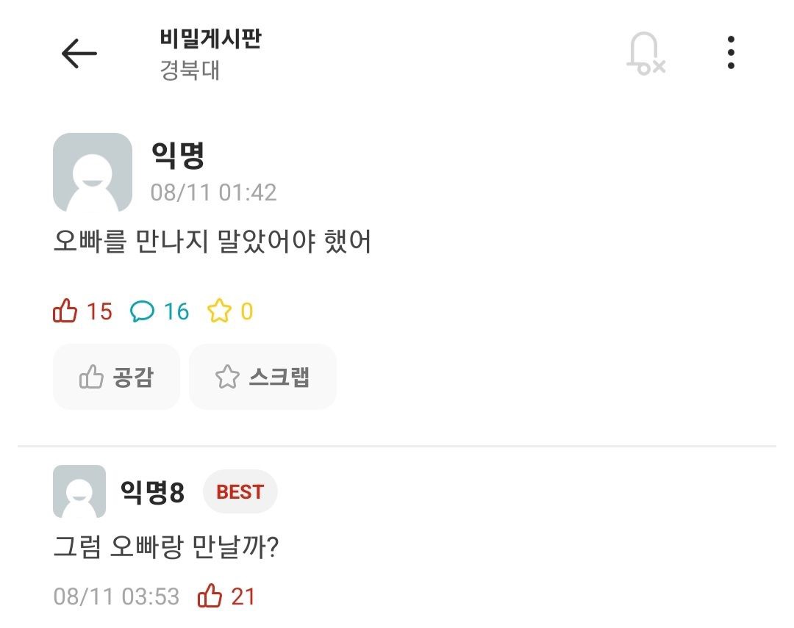Tap the post timestamp 08/11 01:42
Screen dimensions: 794x628
pos(213,192)
